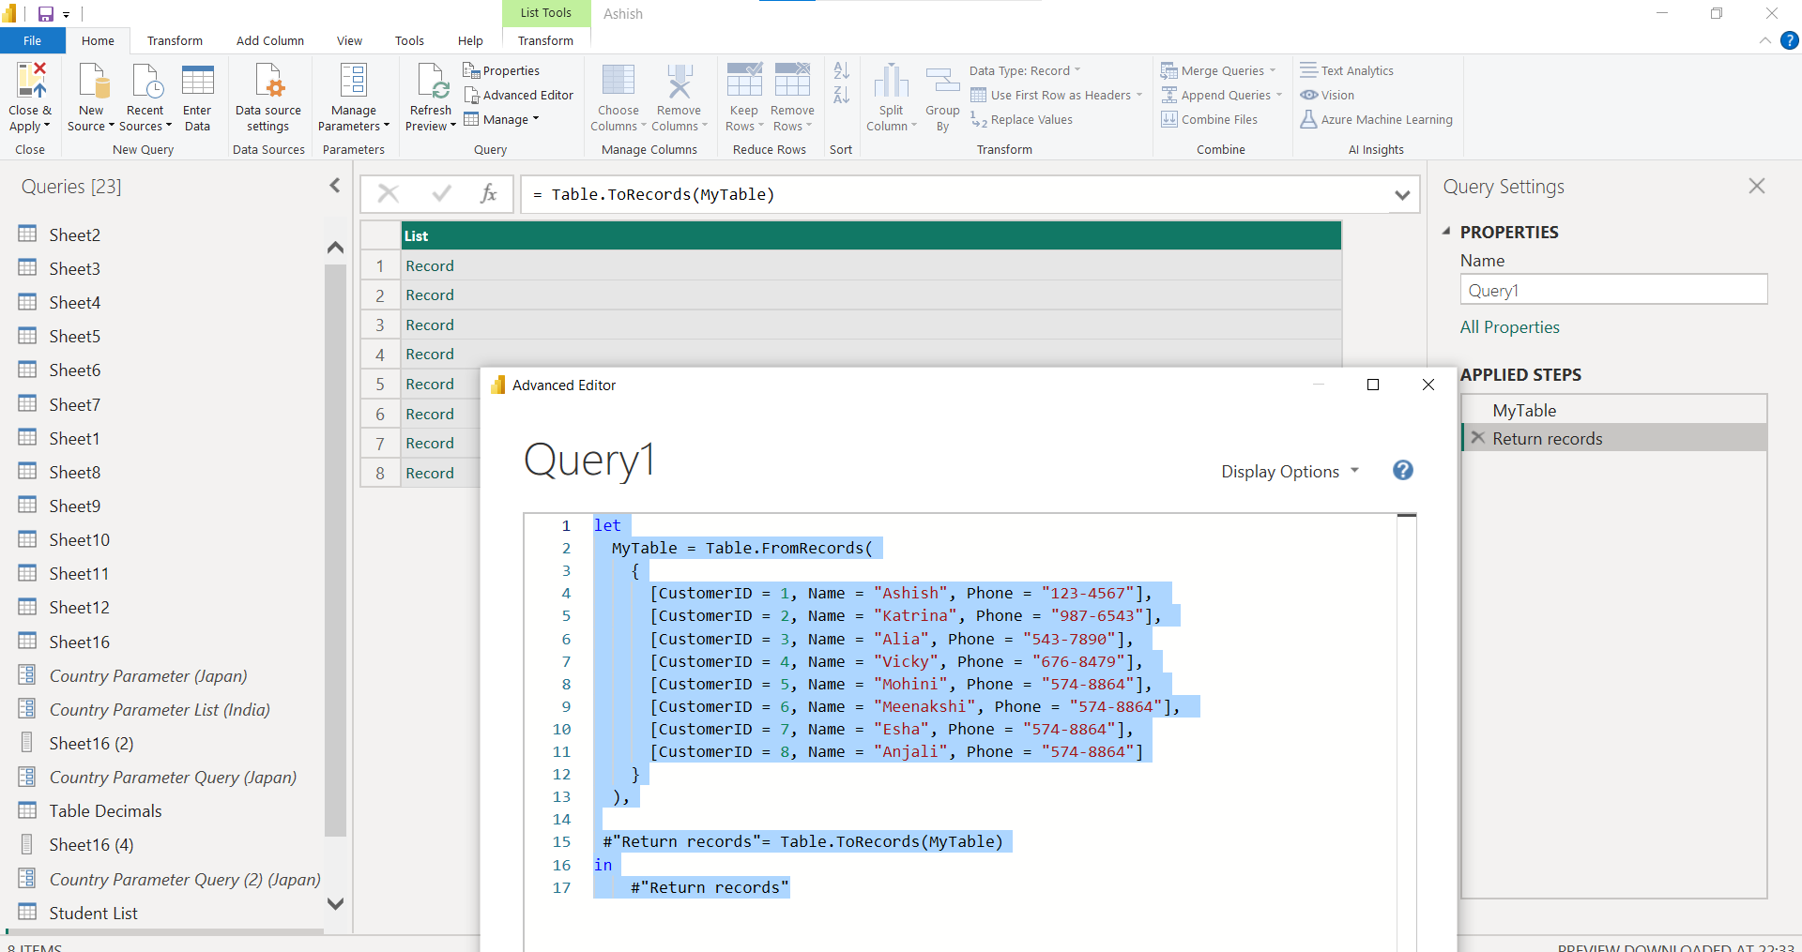
Task: Open the View ribbon tab
Action: point(348,40)
